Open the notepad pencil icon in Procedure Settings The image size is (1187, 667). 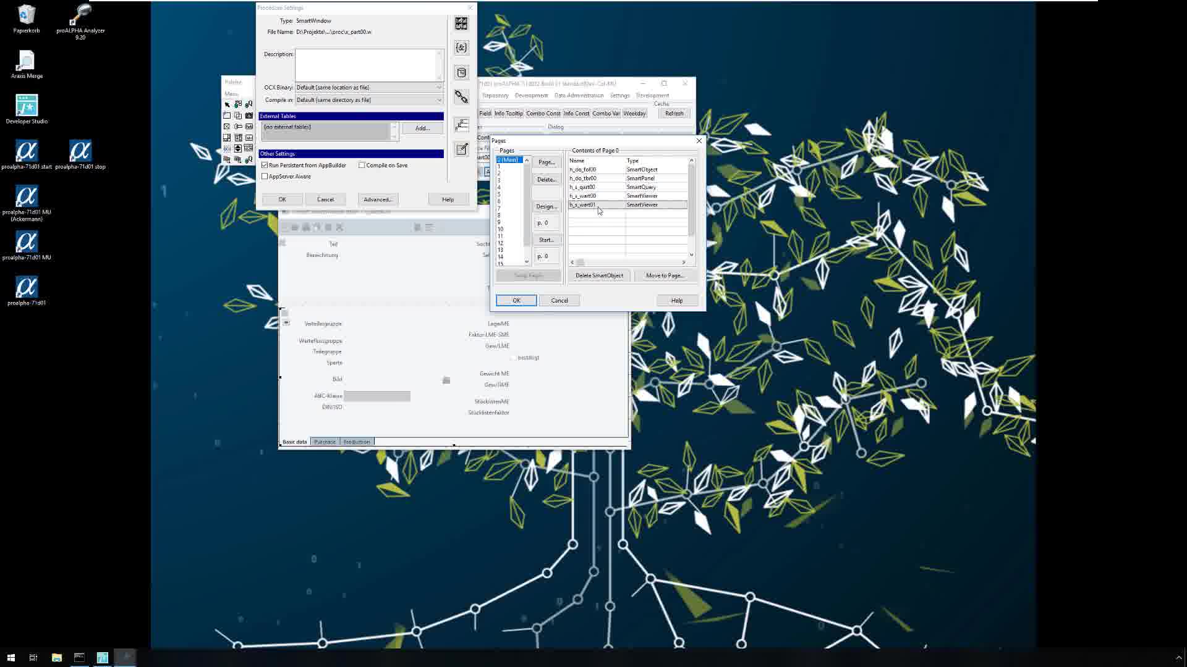461,149
